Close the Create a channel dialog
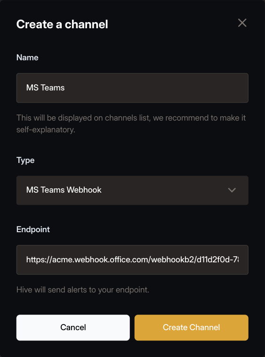265x357 pixels. click(242, 23)
